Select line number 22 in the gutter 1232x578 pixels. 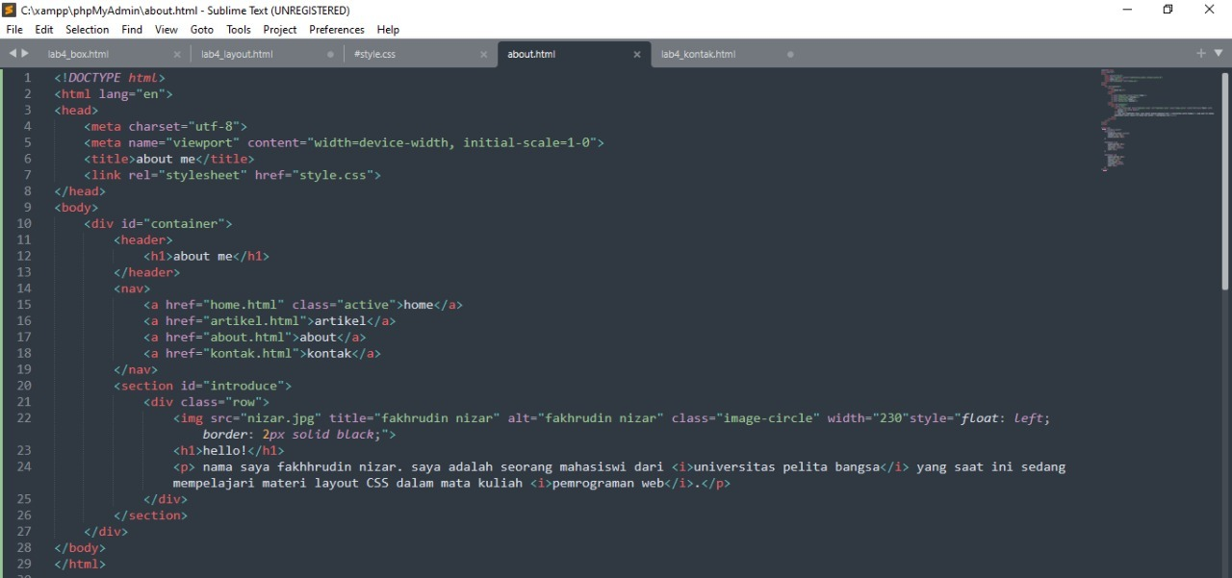click(x=24, y=417)
